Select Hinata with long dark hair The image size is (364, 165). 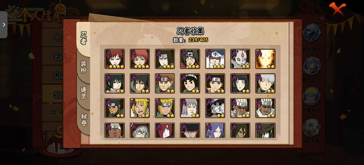point(240,83)
